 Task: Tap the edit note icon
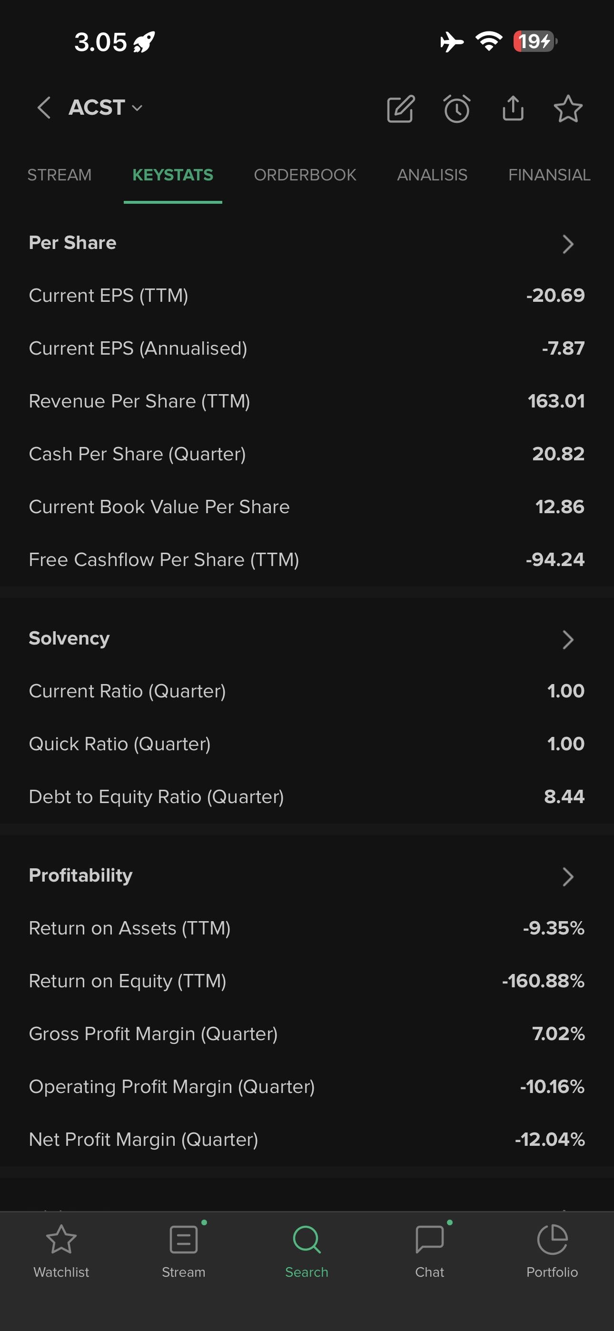click(401, 109)
